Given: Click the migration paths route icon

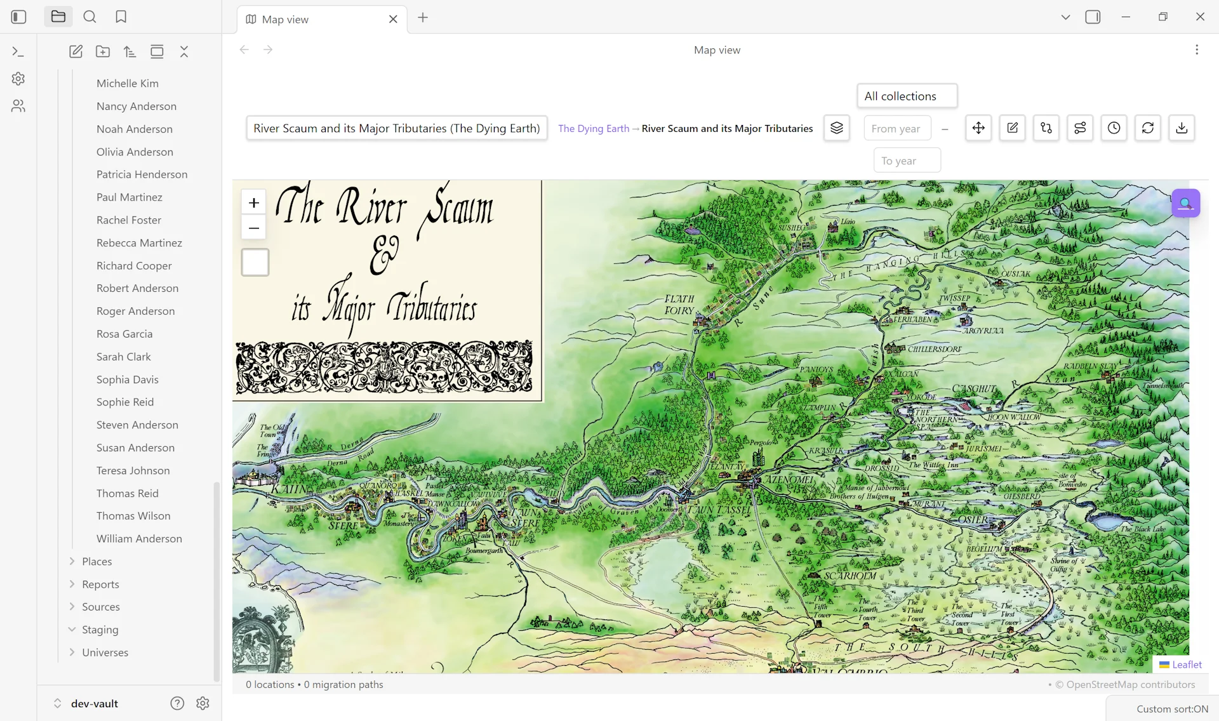Looking at the screenshot, I should (1046, 128).
